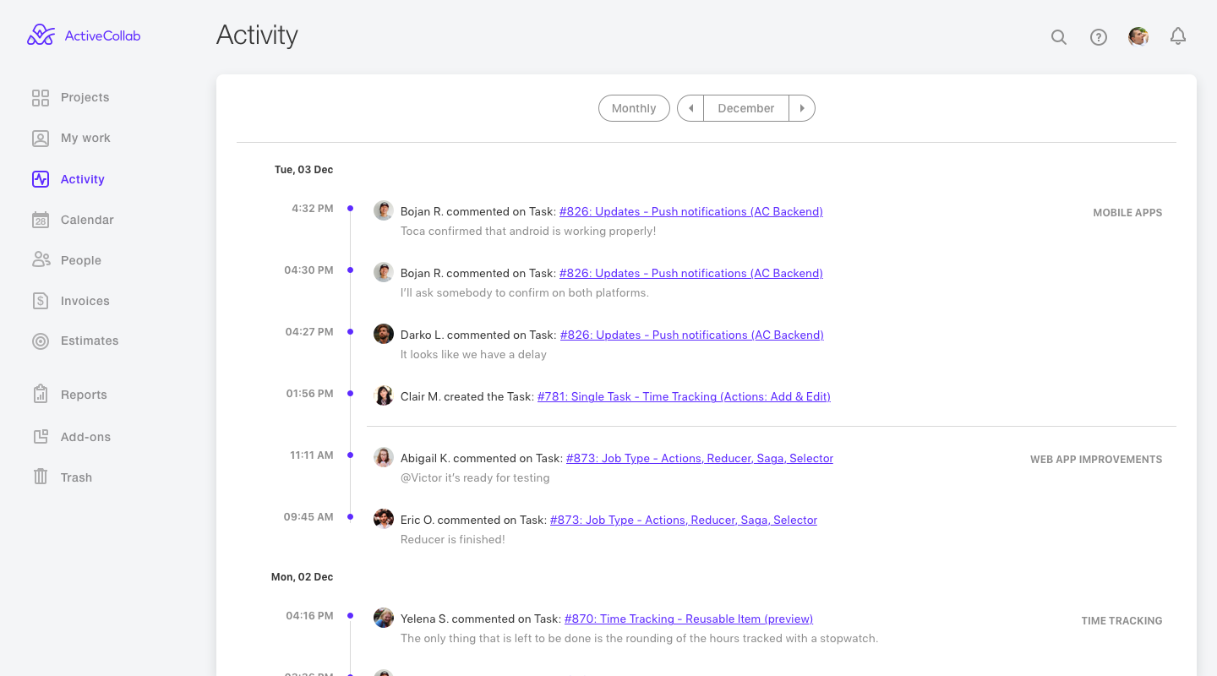Click comment 'It looks like we have a delay'
This screenshot has width=1217, height=676.
click(473, 354)
